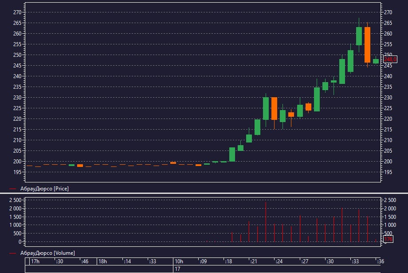The image size is (408, 273).
Task: Click the :14 time axis label
Action: tap(127, 261)
